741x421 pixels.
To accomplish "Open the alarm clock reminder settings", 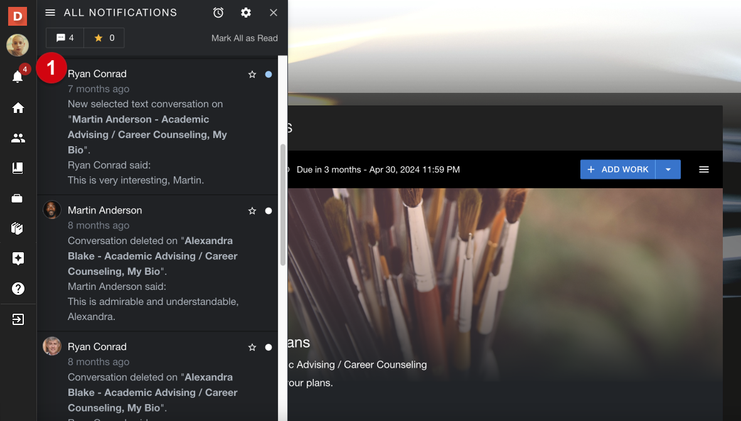I will click(x=218, y=13).
